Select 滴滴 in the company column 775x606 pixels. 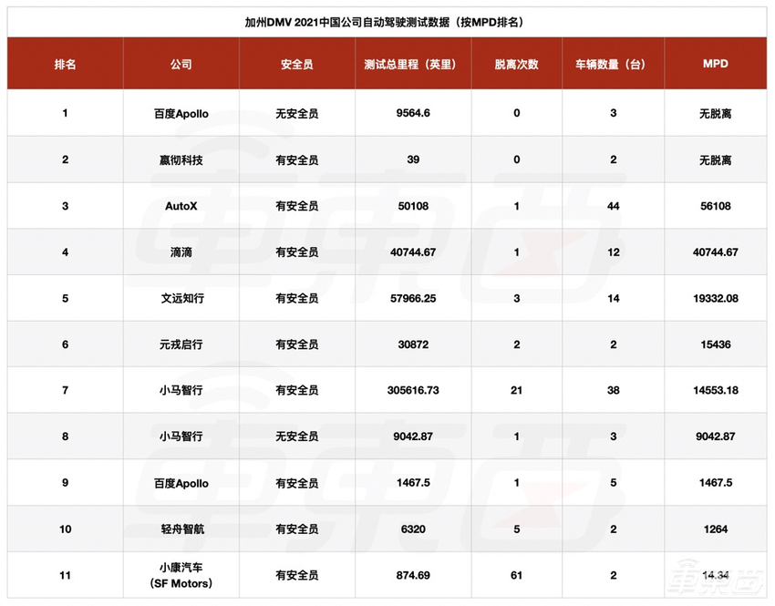(x=180, y=252)
